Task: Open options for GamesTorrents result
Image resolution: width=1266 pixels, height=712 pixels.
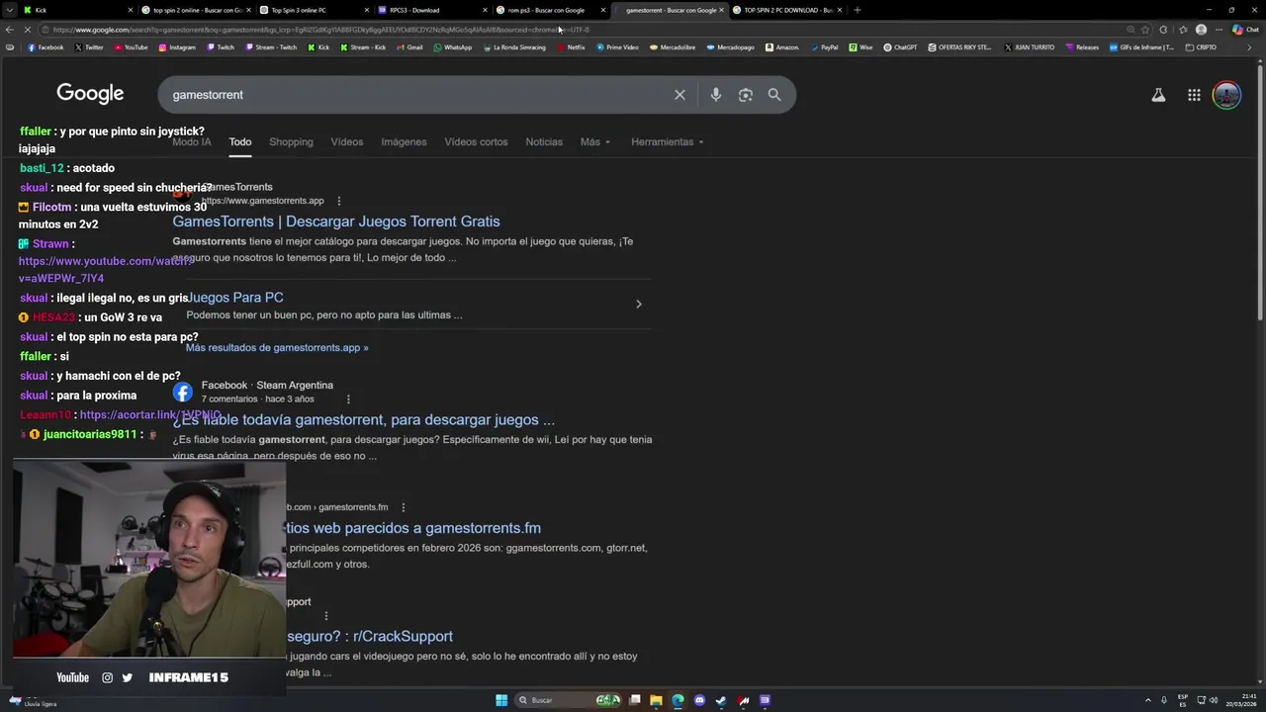Action: click(338, 201)
